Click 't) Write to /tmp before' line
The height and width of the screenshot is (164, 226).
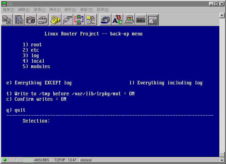[x=70, y=94]
